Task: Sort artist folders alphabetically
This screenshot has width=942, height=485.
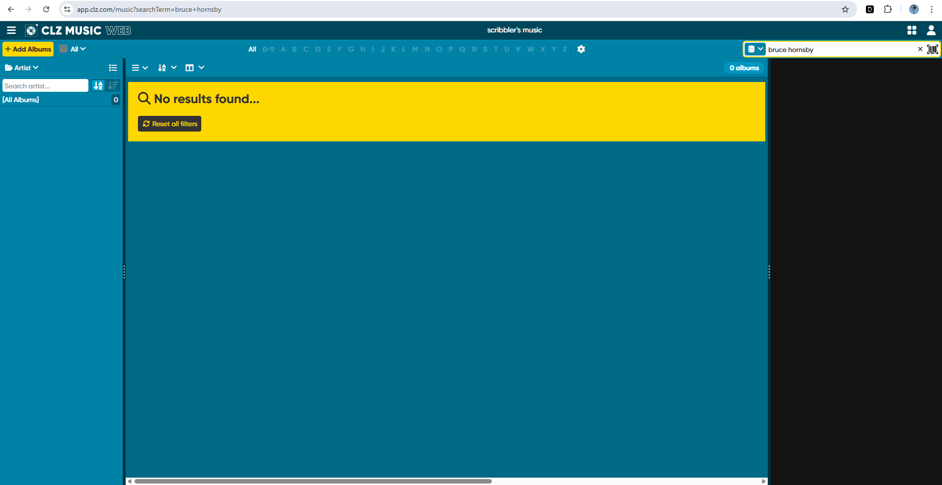Action: pyautogui.click(x=99, y=85)
